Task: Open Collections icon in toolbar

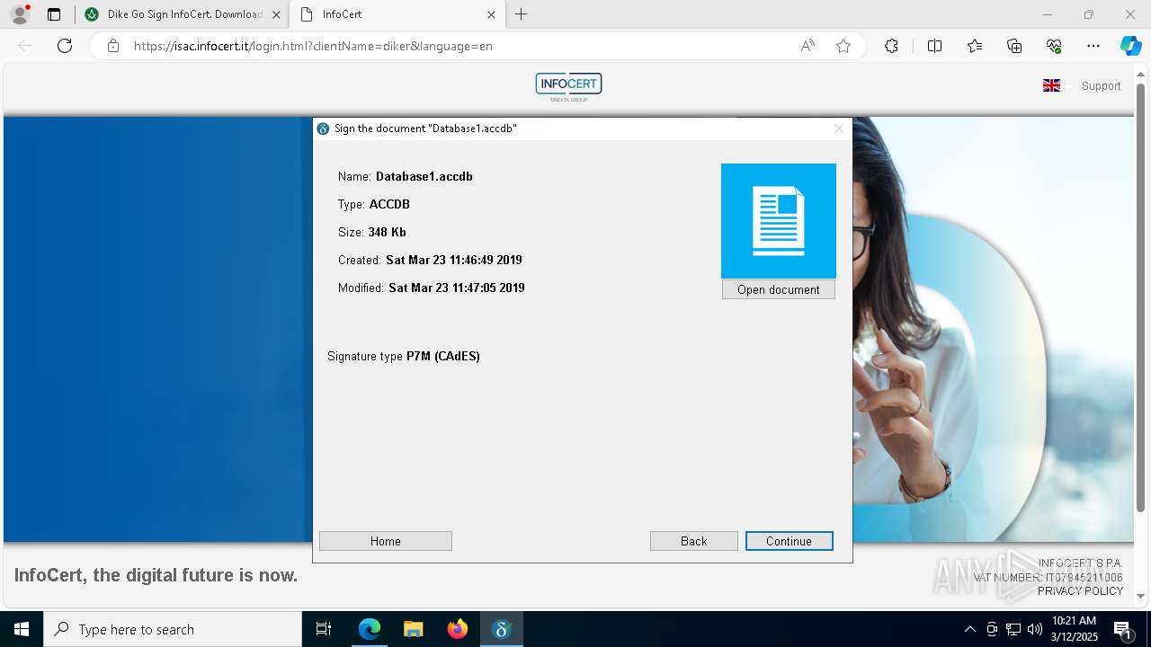Action: tap(1014, 46)
